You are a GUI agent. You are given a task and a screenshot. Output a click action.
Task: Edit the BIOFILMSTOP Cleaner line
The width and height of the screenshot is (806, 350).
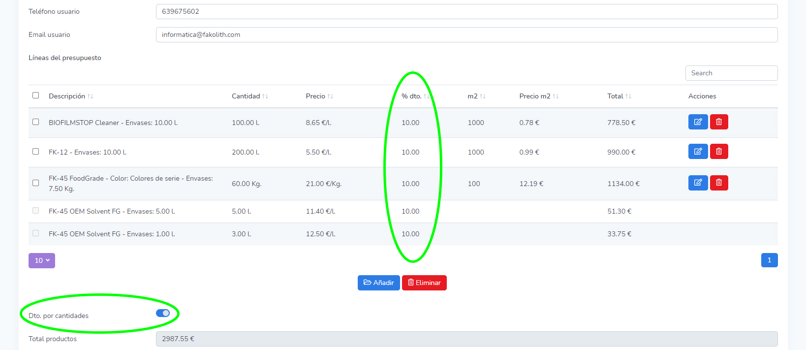point(698,122)
